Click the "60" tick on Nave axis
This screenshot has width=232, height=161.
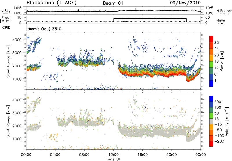(x=208, y=17)
